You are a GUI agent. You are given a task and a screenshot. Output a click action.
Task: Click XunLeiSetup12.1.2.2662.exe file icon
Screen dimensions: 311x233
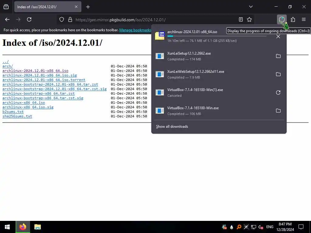click(x=160, y=56)
